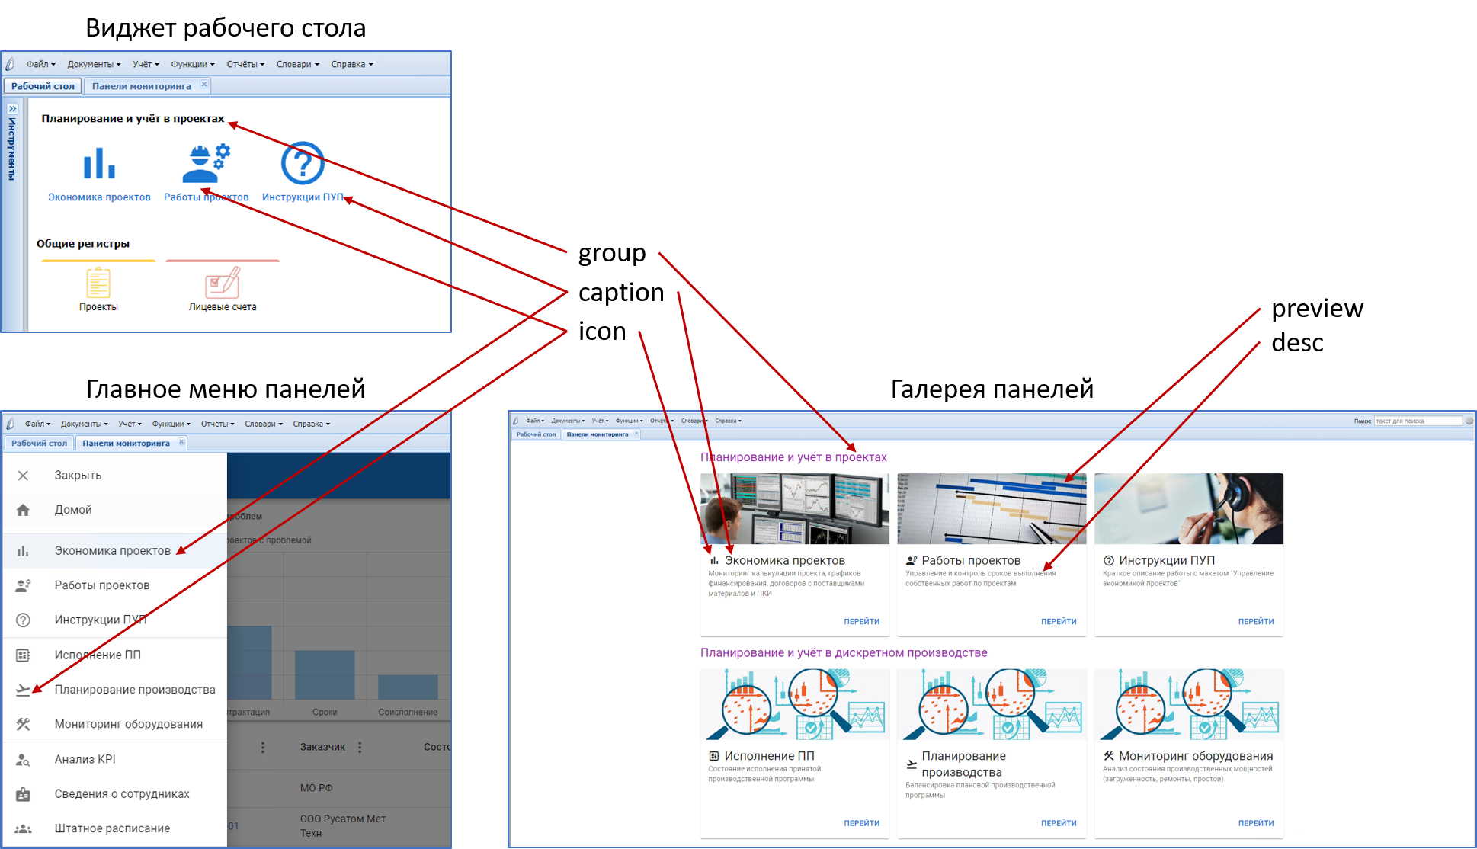This screenshot has width=1477, height=849.
Task: Open the Документы dropdown in top-left menu
Action: pos(93,64)
